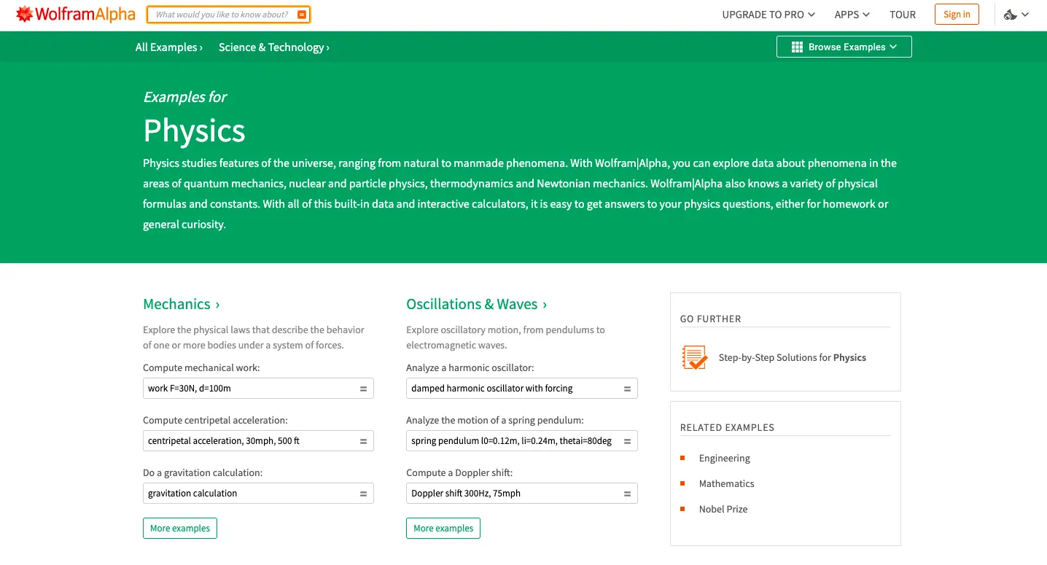Open the Mechanics section heading
The width and height of the screenshot is (1047, 565).
(x=182, y=304)
